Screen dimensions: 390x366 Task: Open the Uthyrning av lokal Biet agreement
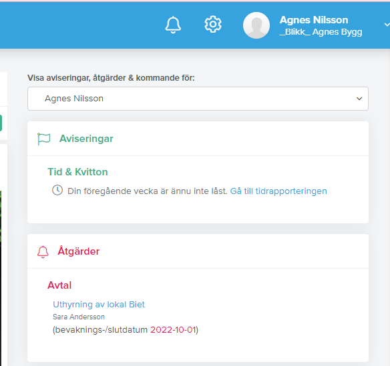click(99, 305)
